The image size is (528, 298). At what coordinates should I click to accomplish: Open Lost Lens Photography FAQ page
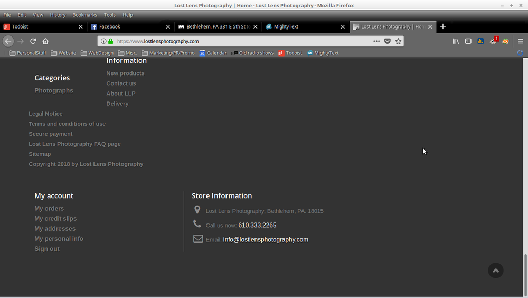(75, 144)
